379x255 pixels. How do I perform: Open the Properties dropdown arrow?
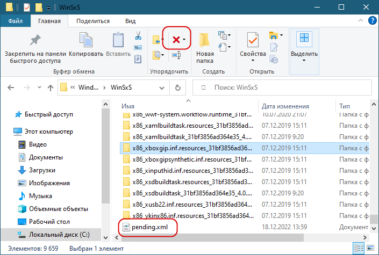point(253,60)
